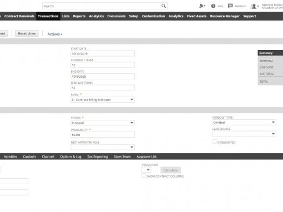Click the Calculate button
The width and height of the screenshot is (283, 212).
[x=170, y=170]
